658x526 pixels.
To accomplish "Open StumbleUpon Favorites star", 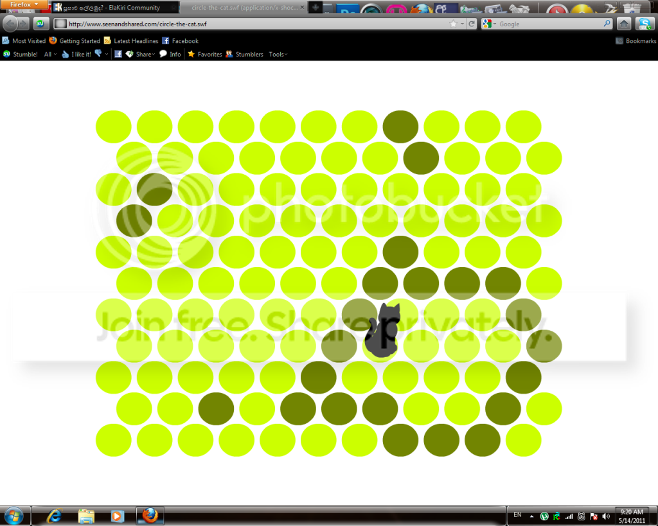I will pyautogui.click(x=205, y=54).
